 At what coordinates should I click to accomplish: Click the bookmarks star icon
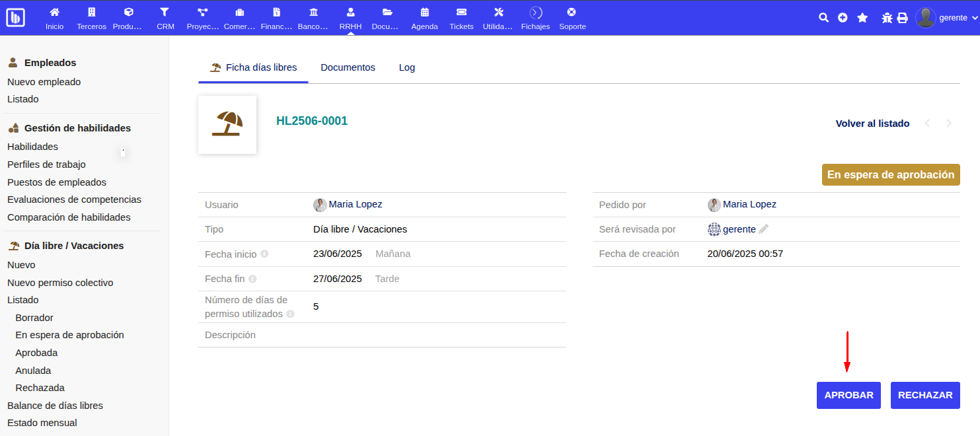862,18
